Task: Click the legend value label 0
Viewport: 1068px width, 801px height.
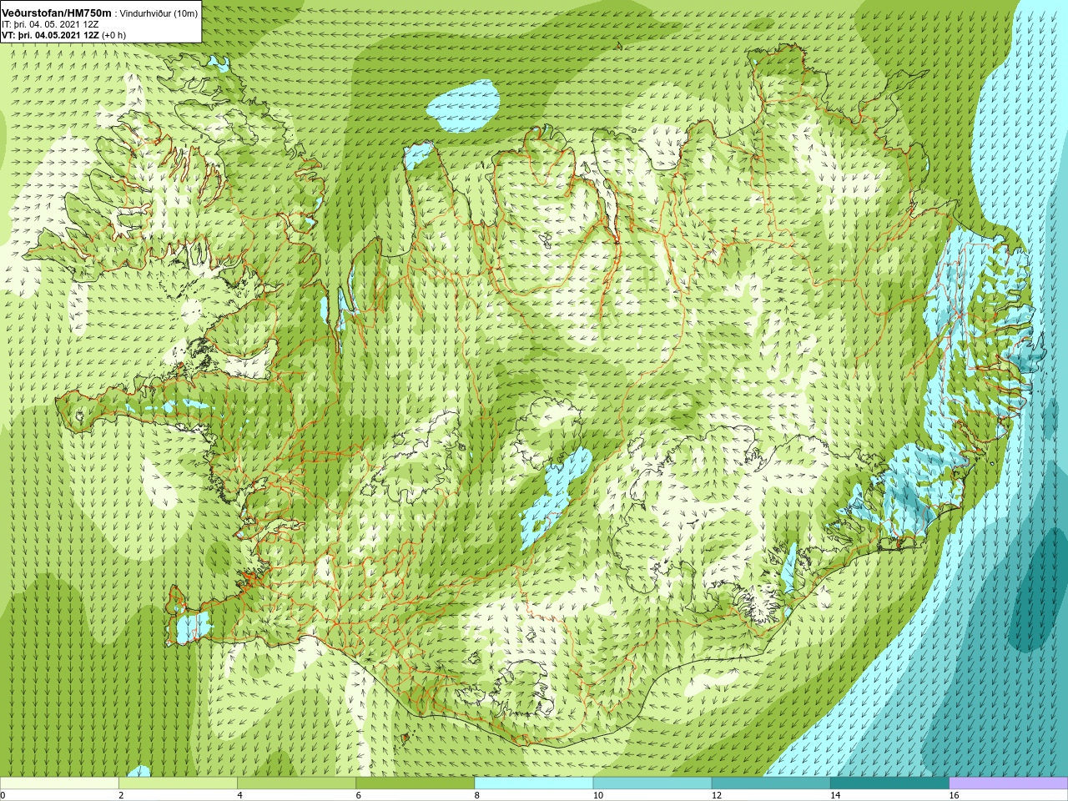Action: click(3, 795)
